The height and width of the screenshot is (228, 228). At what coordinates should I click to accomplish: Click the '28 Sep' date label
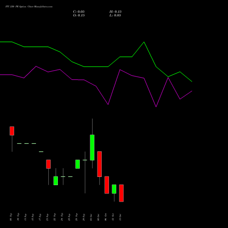pyautogui.click(x=77, y=217)
